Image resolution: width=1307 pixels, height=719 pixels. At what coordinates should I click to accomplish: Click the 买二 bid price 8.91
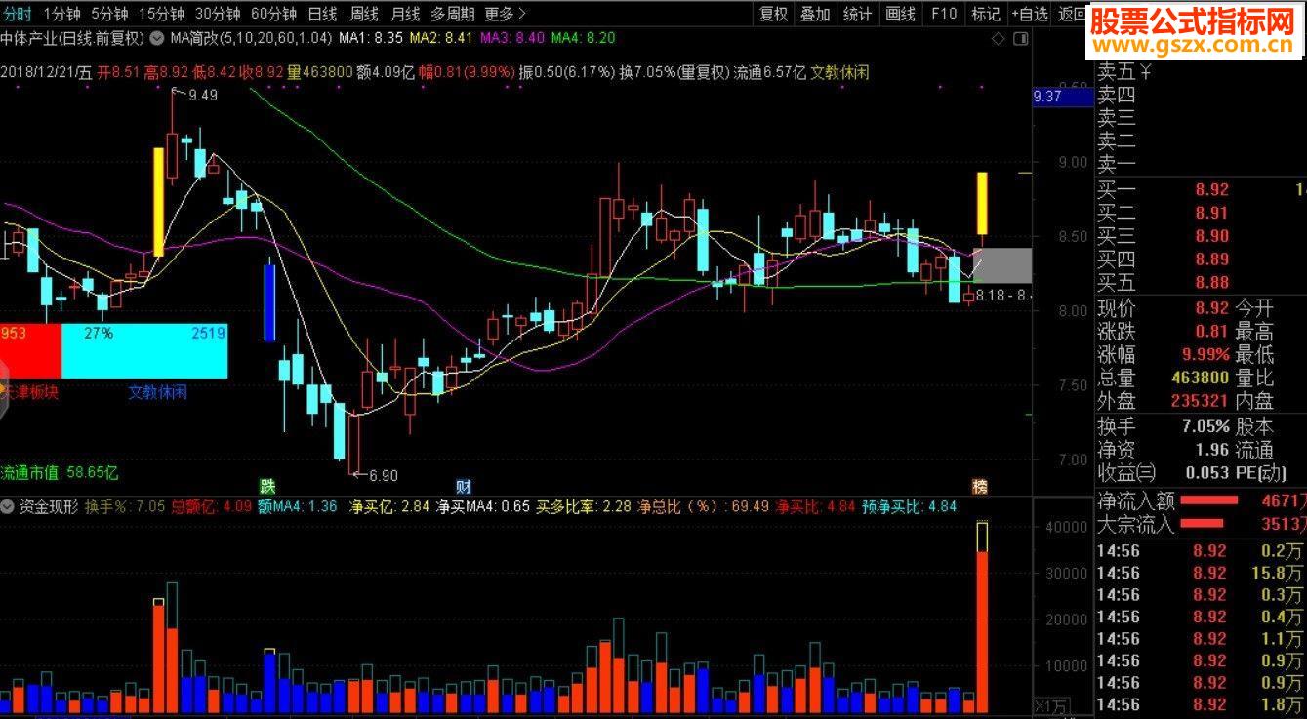pos(1212,213)
